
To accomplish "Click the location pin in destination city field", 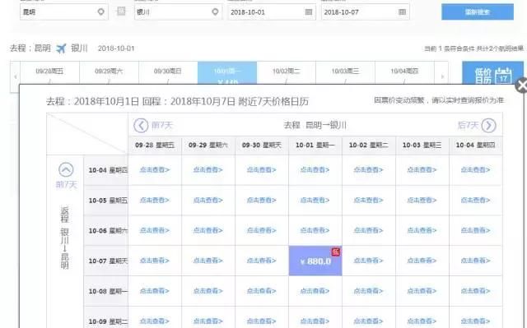I will [x=215, y=12].
